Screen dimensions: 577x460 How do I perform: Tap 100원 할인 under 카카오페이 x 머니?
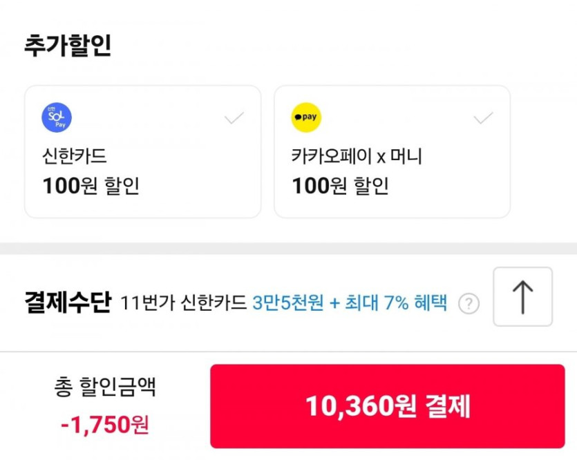tap(340, 186)
